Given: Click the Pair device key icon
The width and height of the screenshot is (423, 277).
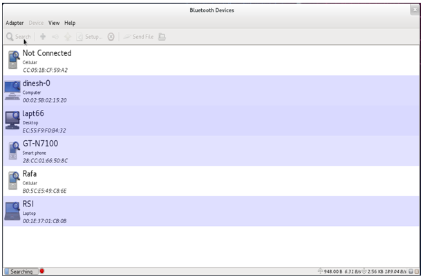Looking at the screenshot, I should tap(55, 36).
